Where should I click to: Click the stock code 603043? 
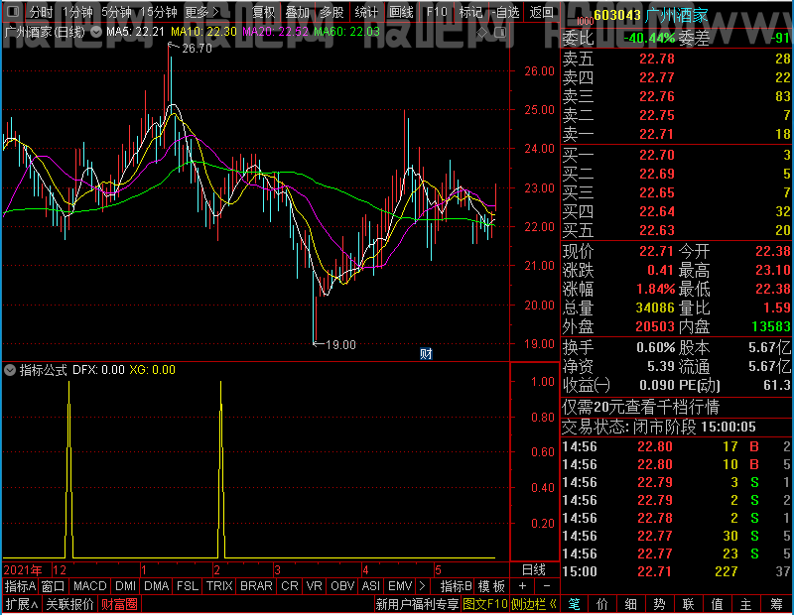[617, 15]
